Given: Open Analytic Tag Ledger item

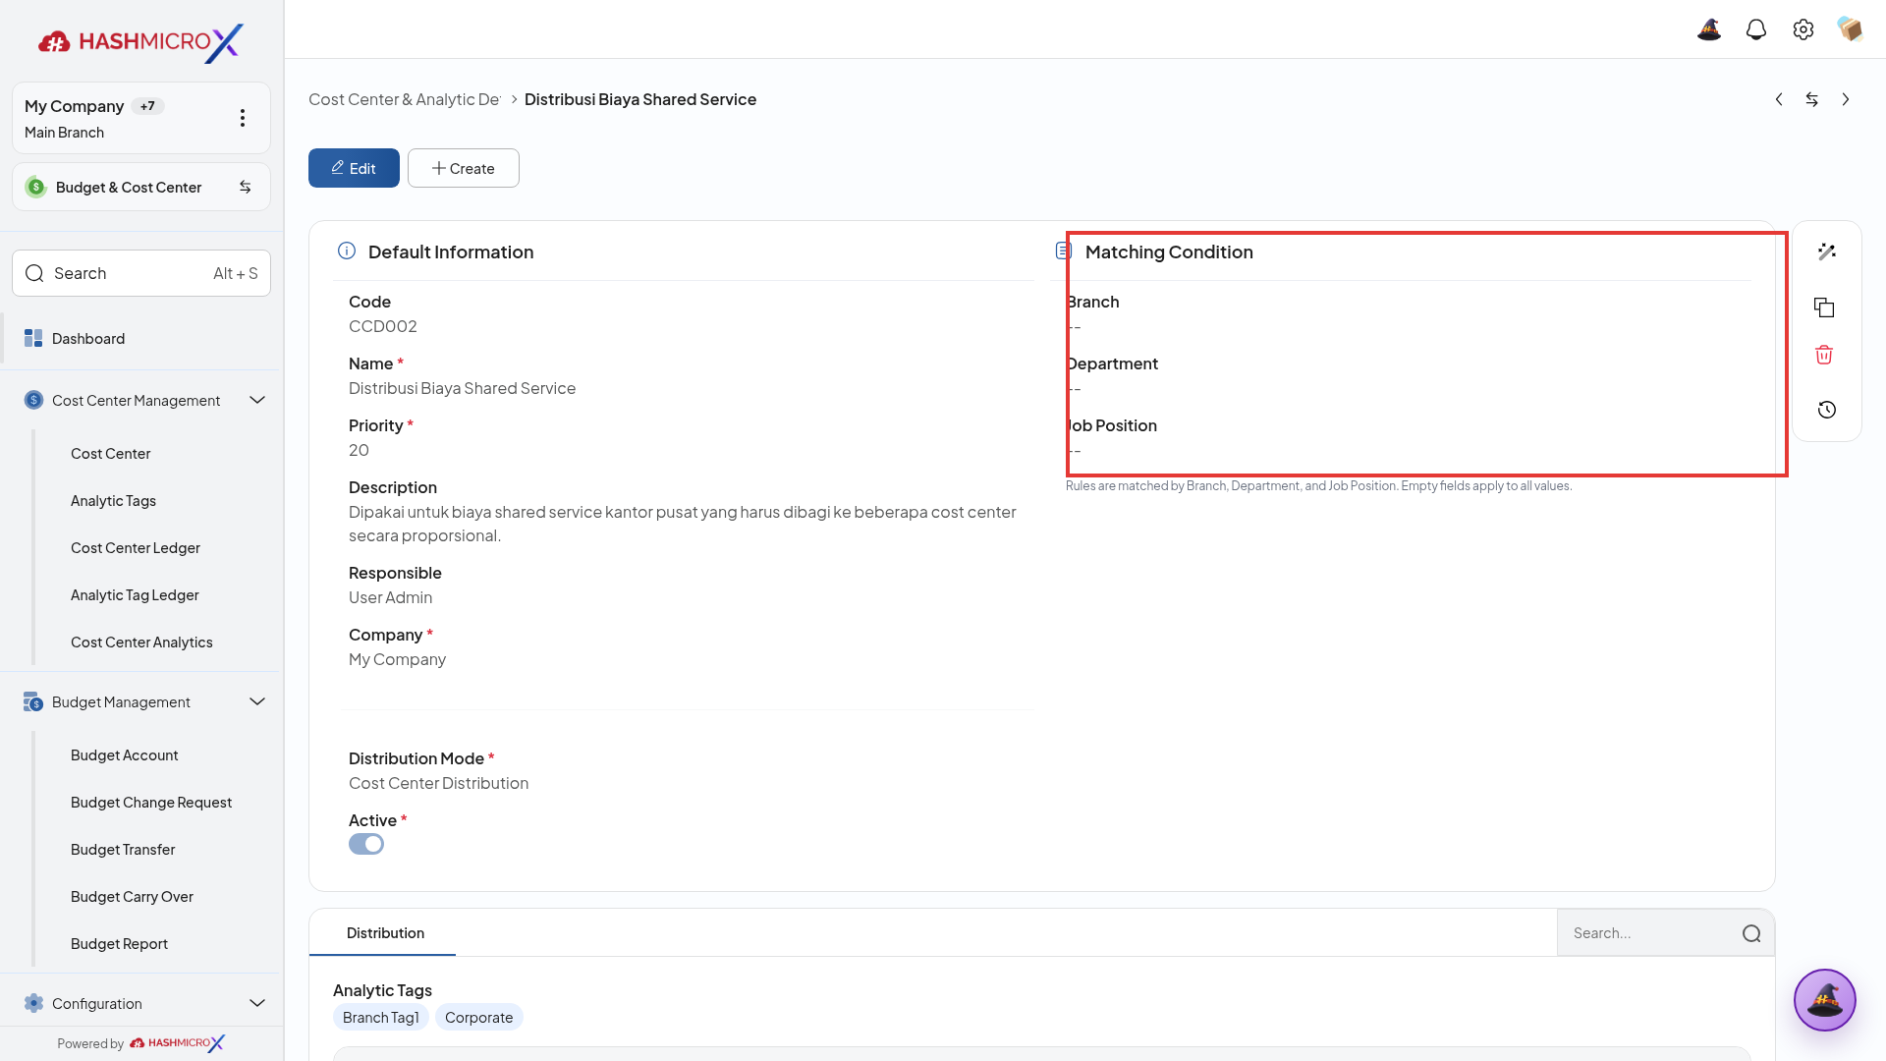Looking at the screenshot, I should tap(135, 595).
